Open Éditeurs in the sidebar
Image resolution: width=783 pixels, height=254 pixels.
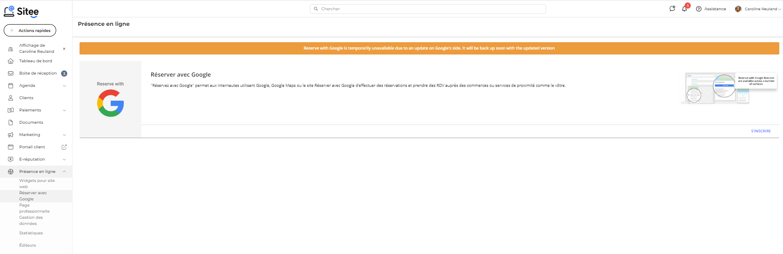(27, 245)
